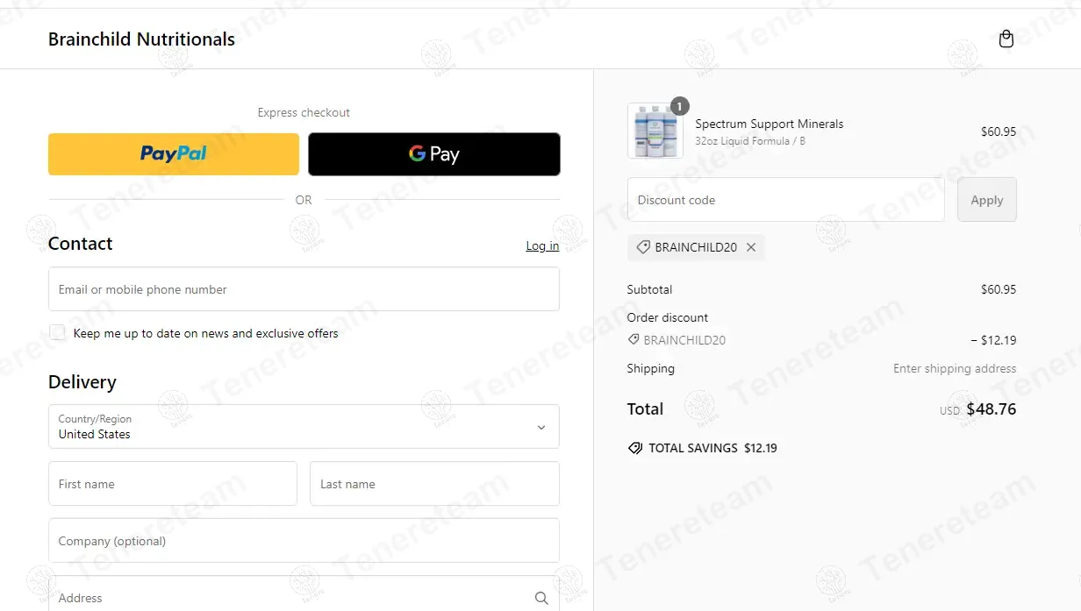This screenshot has width=1081, height=611.
Task: Open the Country/Region dropdown
Action: [304, 426]
